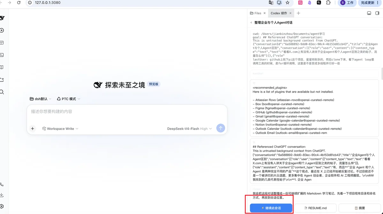Open the Extensions puzzle-piece menu
383x214 pixels.
point(328,3)
